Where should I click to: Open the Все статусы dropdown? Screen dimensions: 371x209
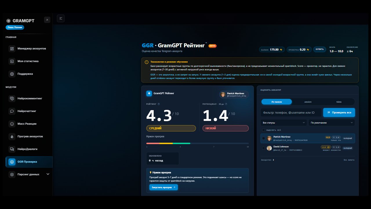(283, 122)
